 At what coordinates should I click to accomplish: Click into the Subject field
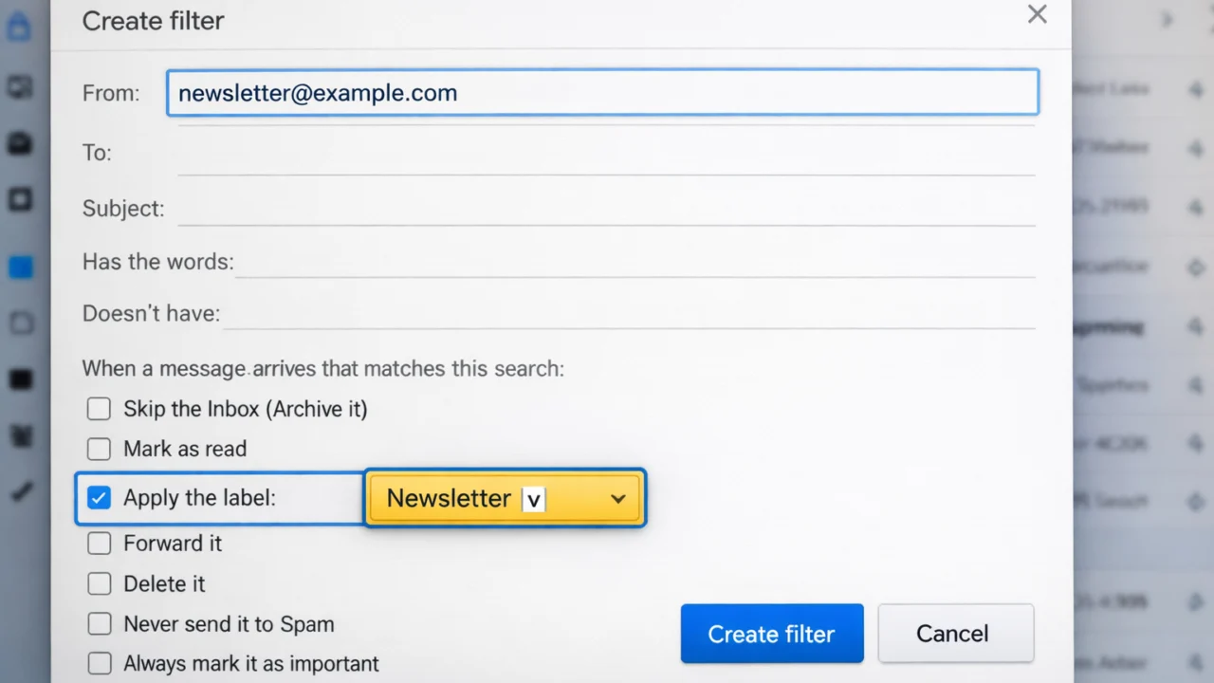click(605, 209)
